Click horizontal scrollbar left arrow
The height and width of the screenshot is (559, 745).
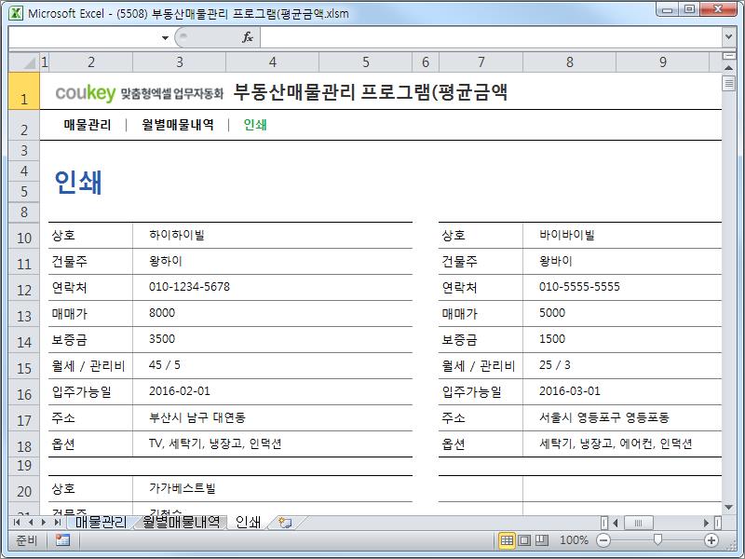point(616,523)
